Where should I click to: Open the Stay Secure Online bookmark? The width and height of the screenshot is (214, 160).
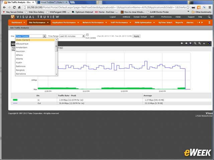pyautogui.click(x=13, y=12)
